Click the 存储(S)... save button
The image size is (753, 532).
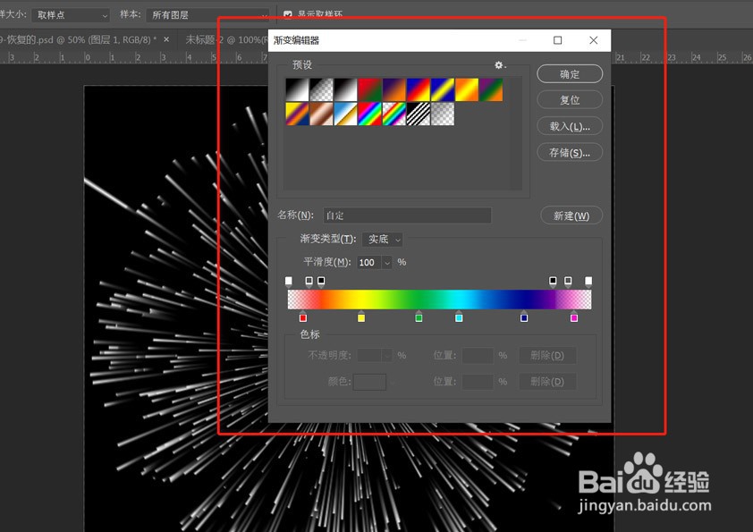(570, 153)
